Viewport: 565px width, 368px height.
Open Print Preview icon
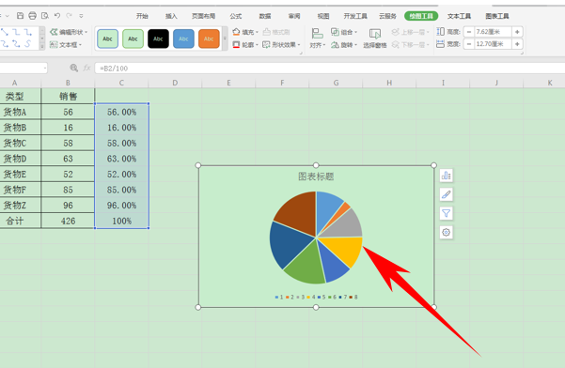pyautogui.click(x=45, y=16)
